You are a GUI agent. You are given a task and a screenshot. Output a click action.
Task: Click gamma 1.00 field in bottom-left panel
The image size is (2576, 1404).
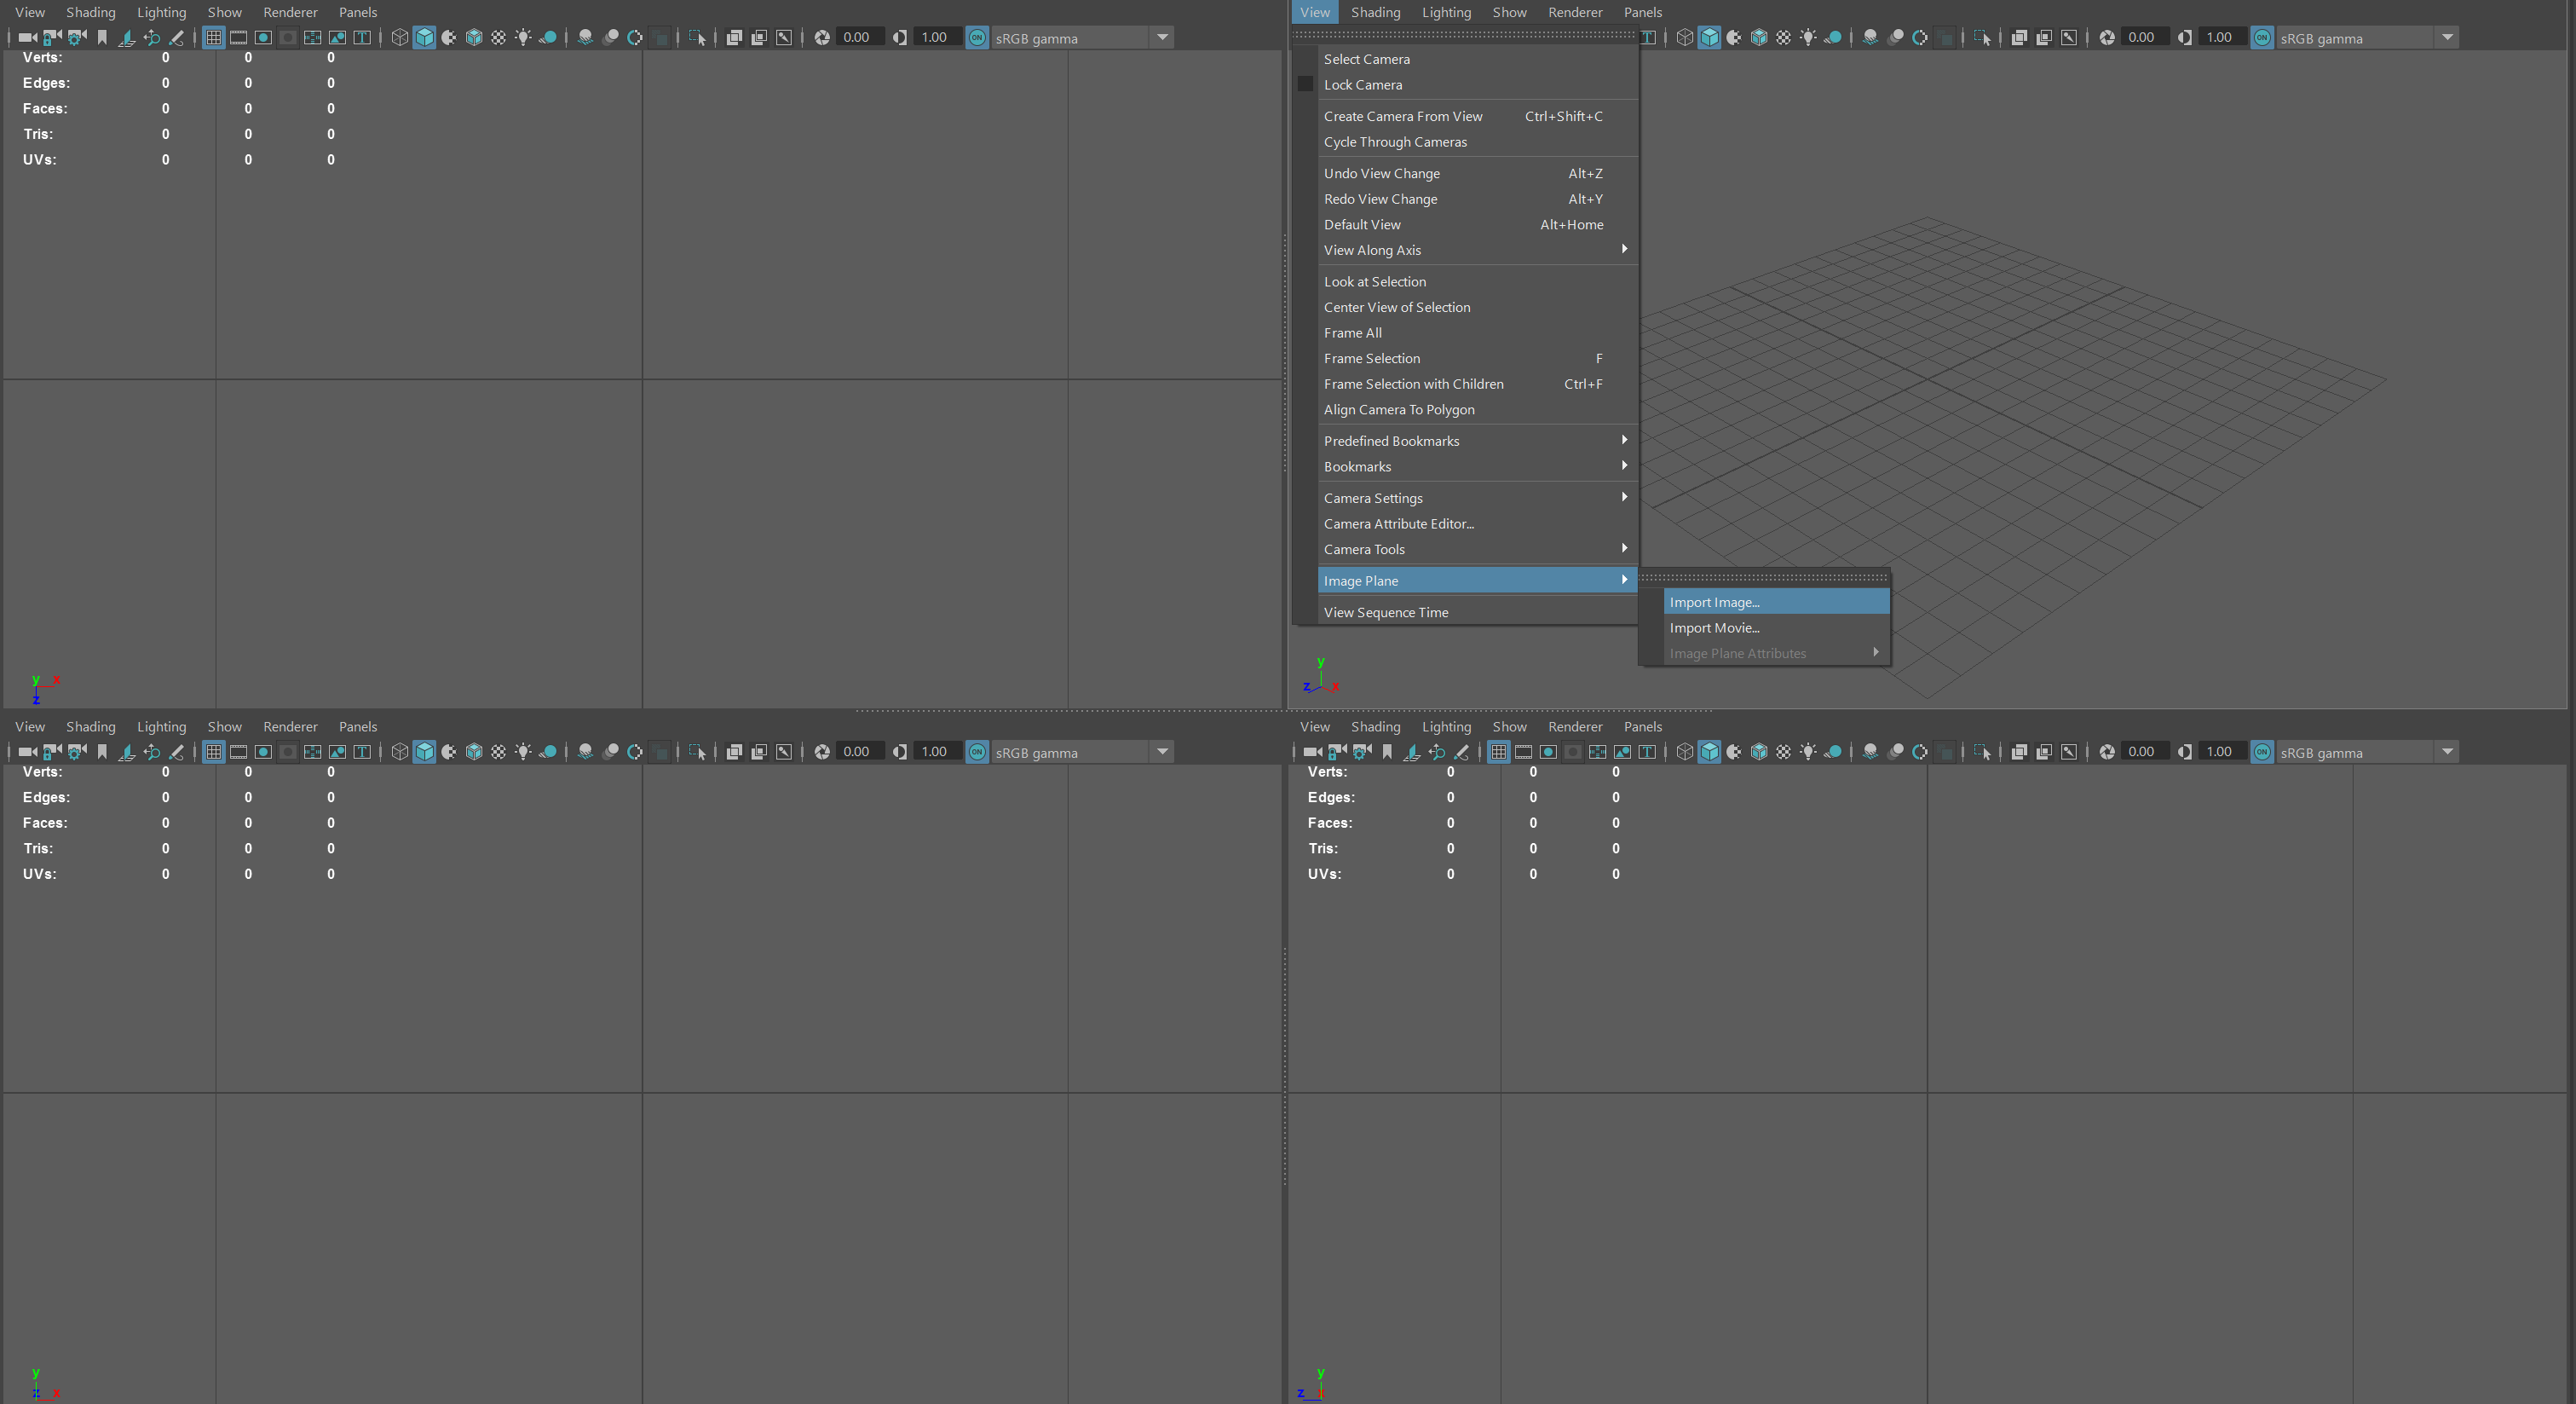click(x=933, y=752)
